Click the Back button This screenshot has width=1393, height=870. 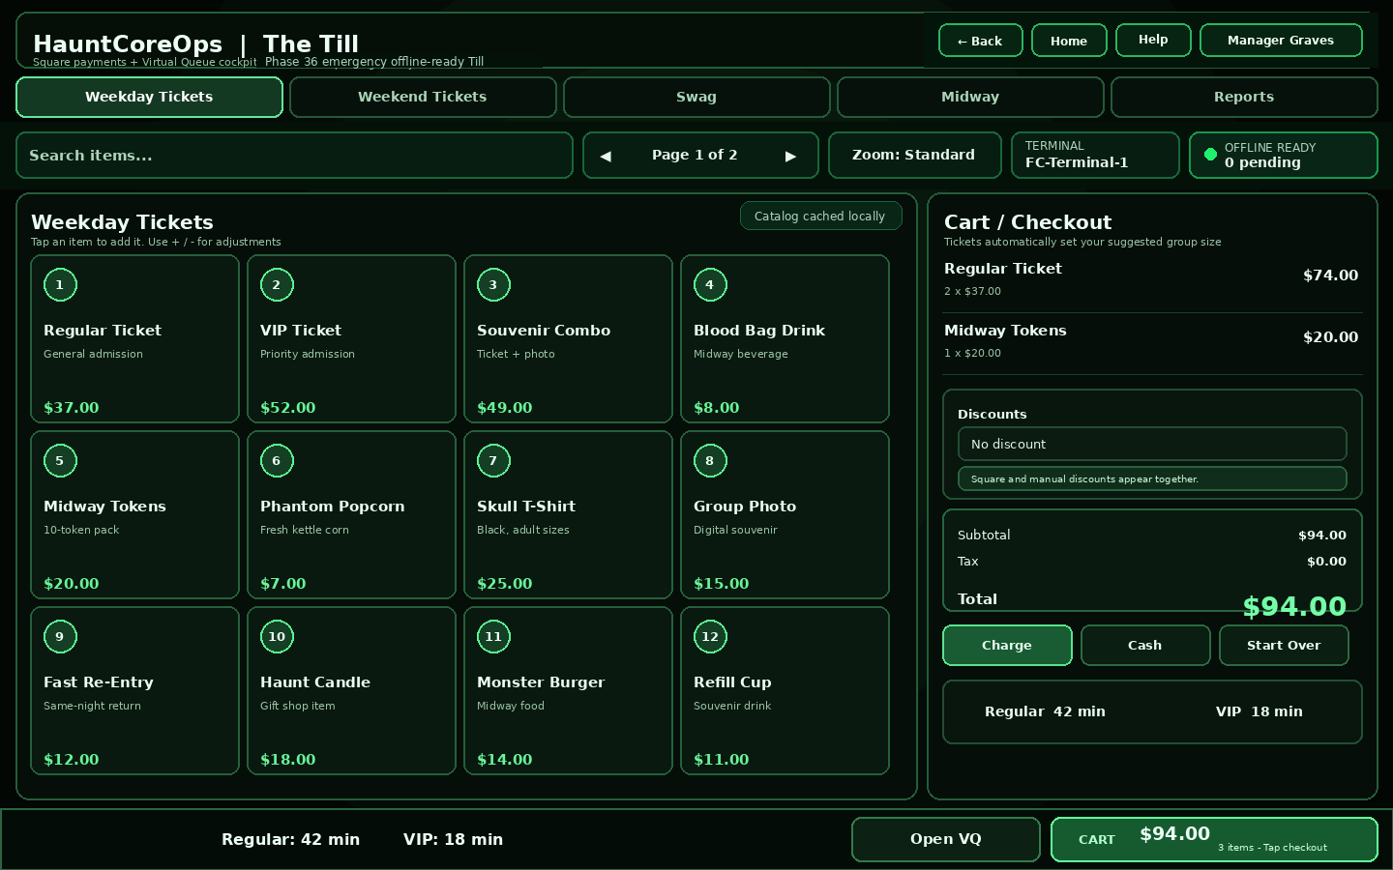coord(980,41)
